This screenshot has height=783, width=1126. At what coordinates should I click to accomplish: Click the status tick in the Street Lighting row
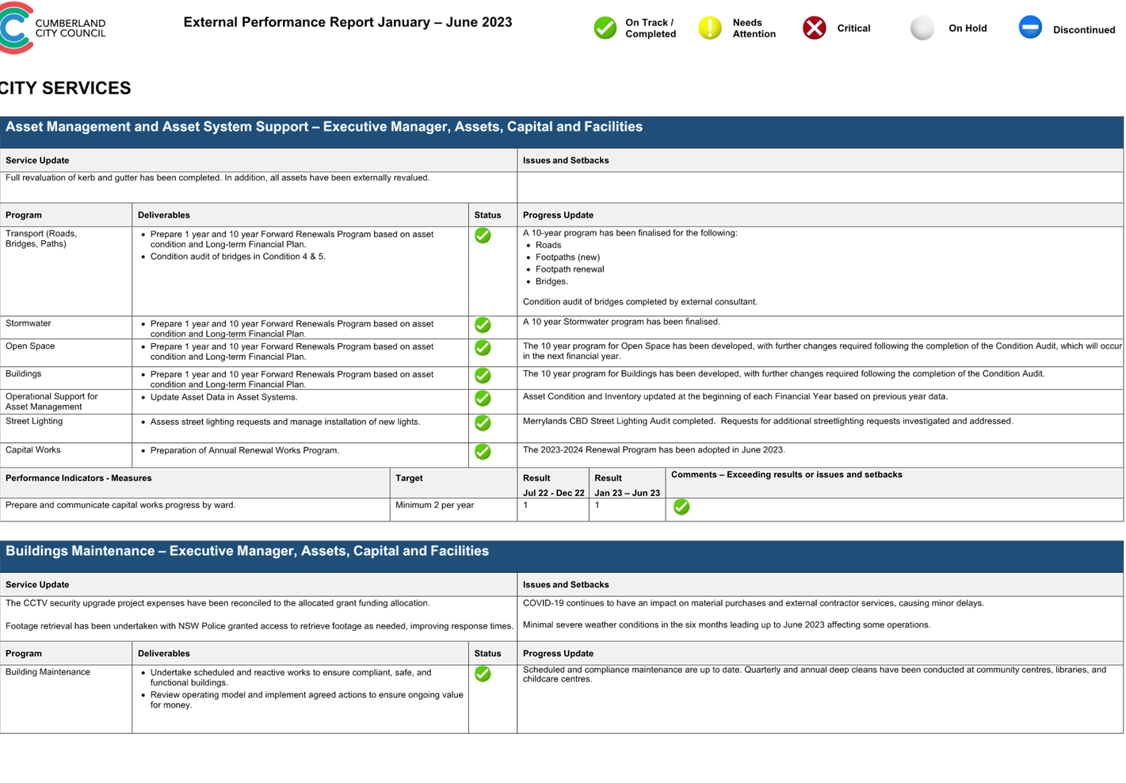pyautogui.click(x=483, y=422)
